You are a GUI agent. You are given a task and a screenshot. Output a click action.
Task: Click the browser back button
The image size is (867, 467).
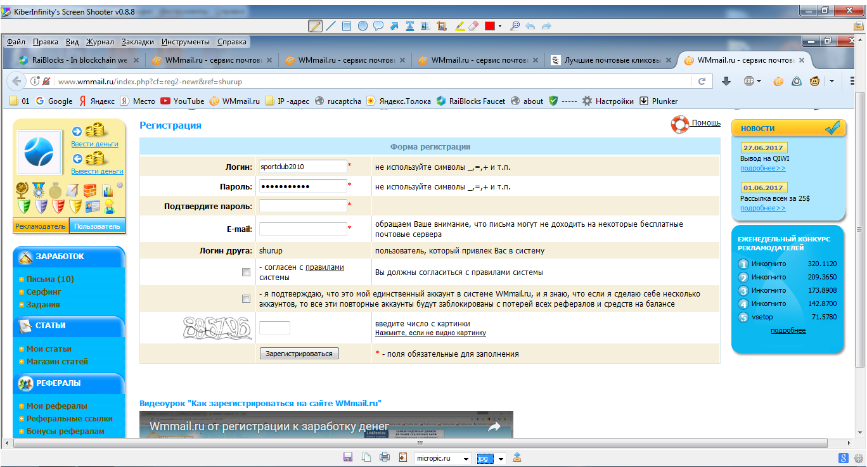(x=16, y=81)
